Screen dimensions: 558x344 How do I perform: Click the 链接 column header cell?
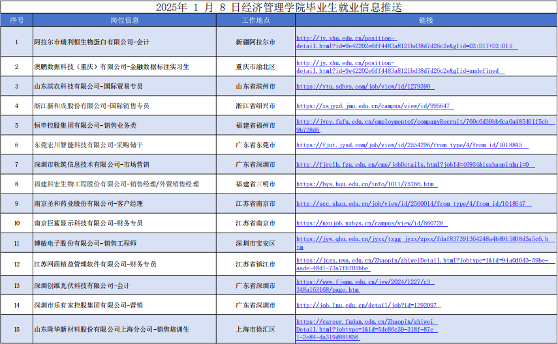coord(426,20)
